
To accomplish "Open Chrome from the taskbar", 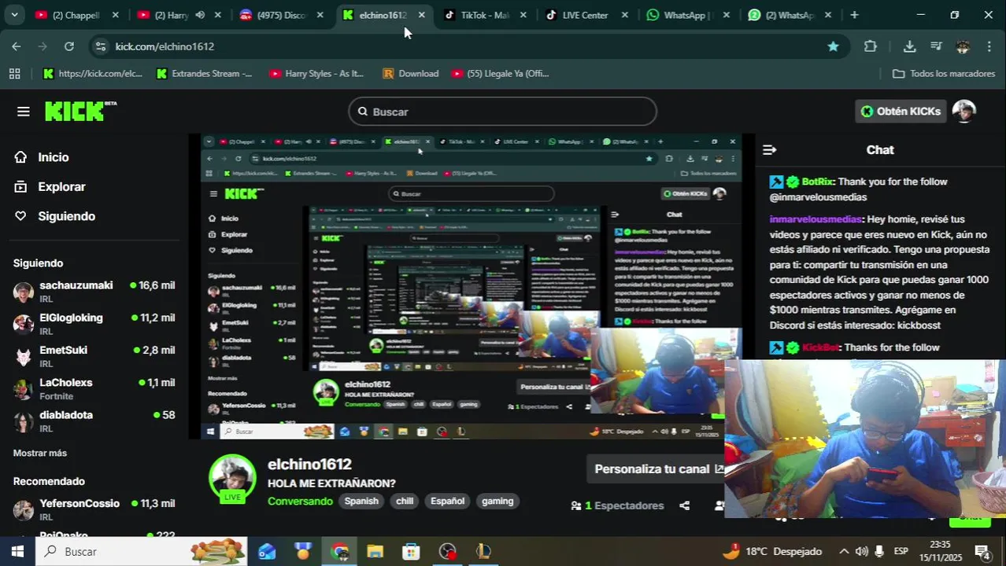I will 340,551.
